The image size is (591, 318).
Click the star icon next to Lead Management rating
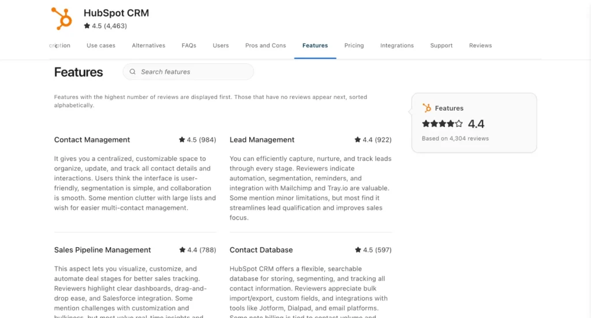point(358,139)
